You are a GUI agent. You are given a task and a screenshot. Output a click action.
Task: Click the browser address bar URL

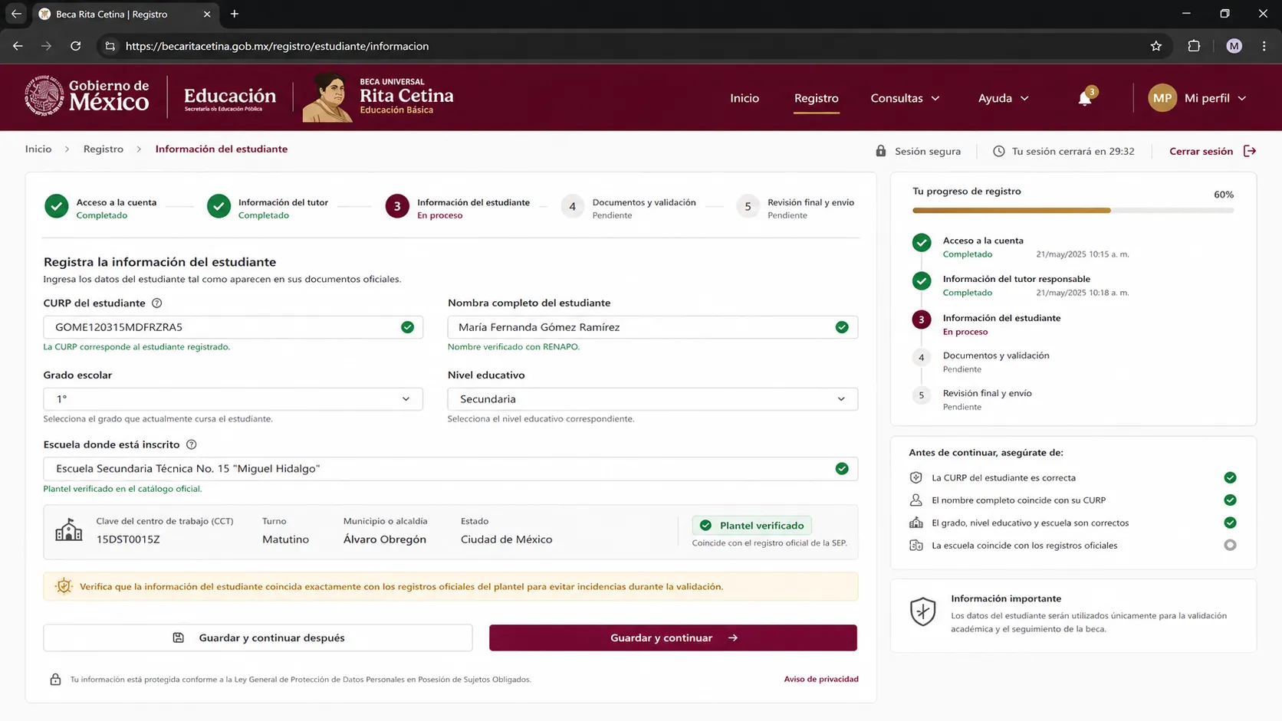point(277,46)
